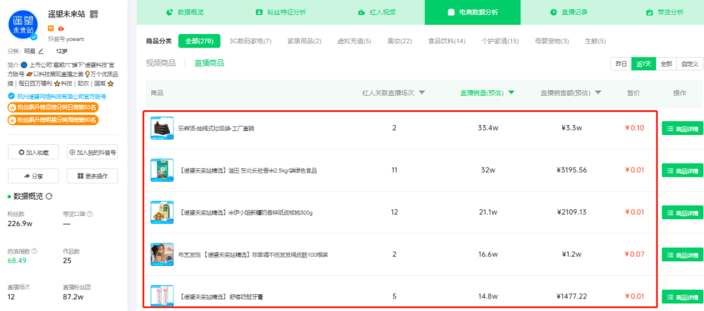Switch to the 红人视频 tab
The width and height of the screenshot is (704, 311).
pos(377,12)
